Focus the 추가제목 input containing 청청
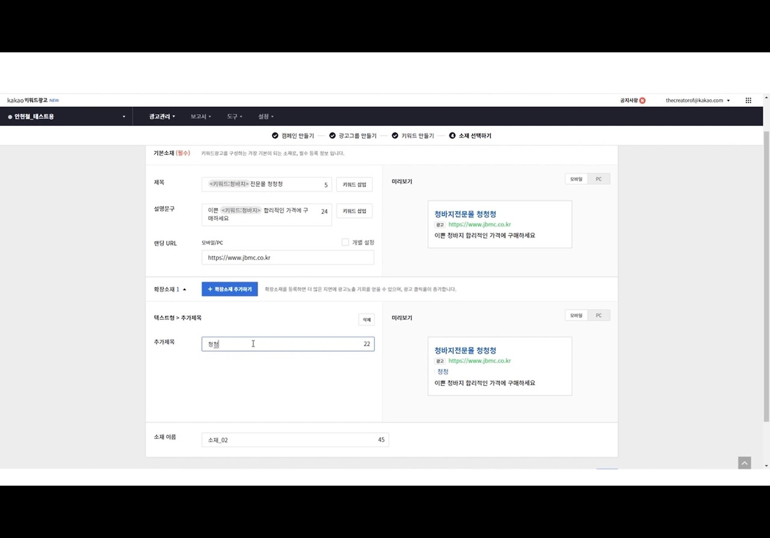Viewport: 770px width, 538px height. tap(288, 344)
